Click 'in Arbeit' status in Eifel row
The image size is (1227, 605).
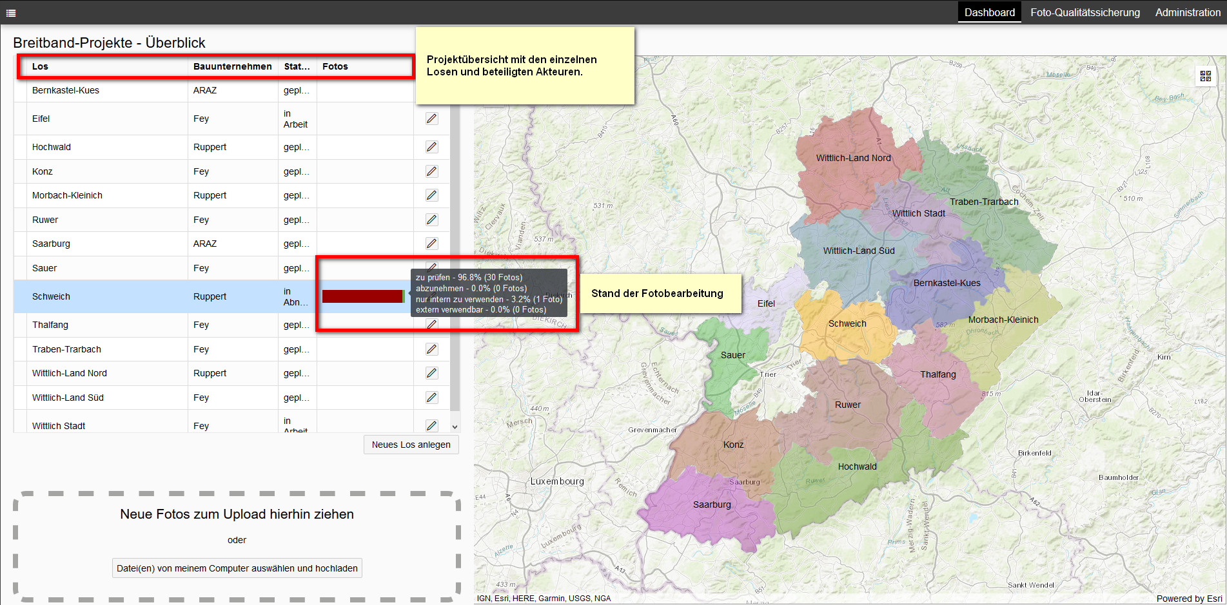[x=295, y=119]
